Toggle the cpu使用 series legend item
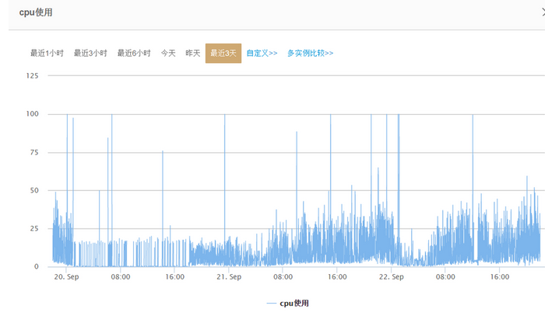545x316 pixels. [288, 303]
